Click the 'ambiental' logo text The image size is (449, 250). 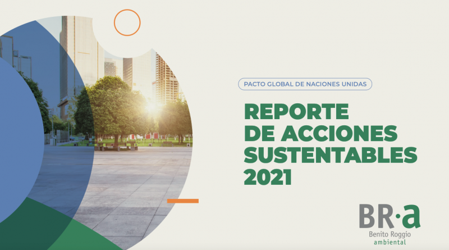[x=390, y=242]
